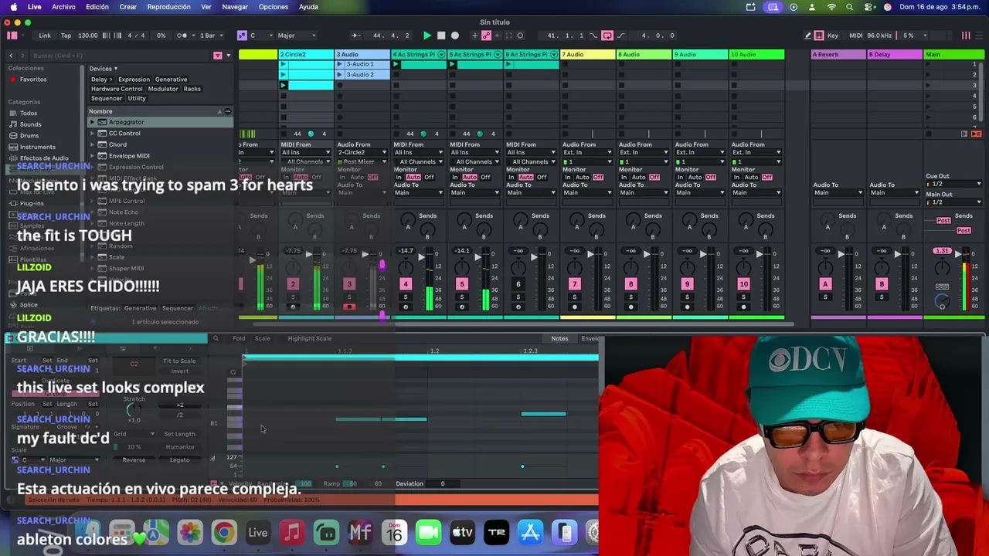The height and width of the screenshot is (556, 989).
Task: Open the Archivo menu
Action: tap(63, 7)
